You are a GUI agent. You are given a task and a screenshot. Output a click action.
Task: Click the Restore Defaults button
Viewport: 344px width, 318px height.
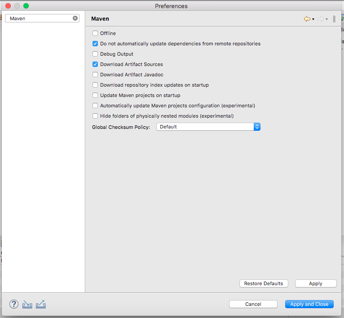click(264, 283)
